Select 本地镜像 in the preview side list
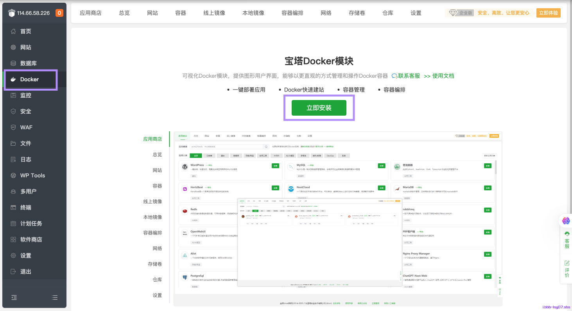Image resolution: width=572 pixels, height=311 pixels. (152, 217)
